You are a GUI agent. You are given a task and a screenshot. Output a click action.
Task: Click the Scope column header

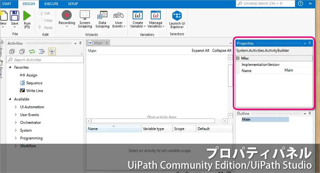point(184,129)
